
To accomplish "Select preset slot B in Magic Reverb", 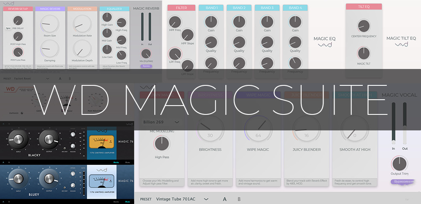I will coord(70,78).
